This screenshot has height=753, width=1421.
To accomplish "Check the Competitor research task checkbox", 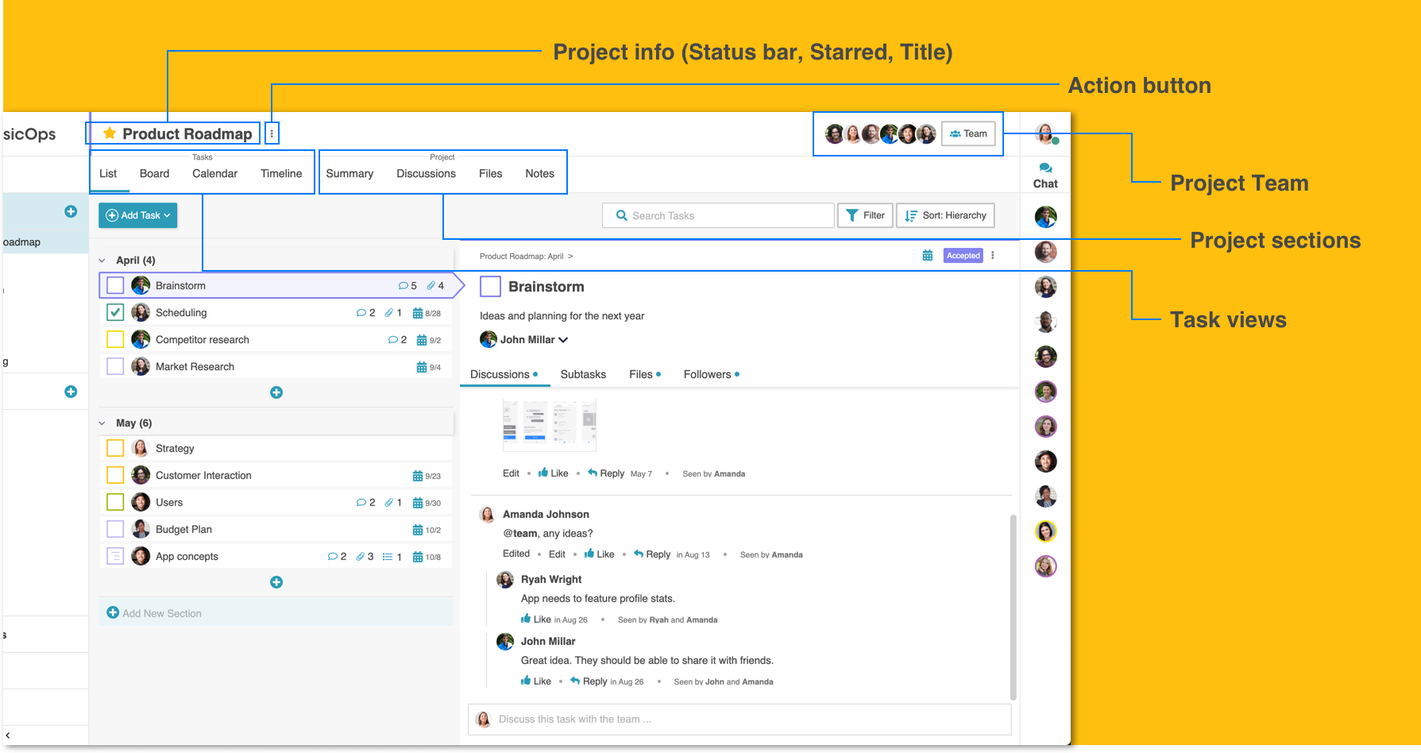I will (115, 340).
